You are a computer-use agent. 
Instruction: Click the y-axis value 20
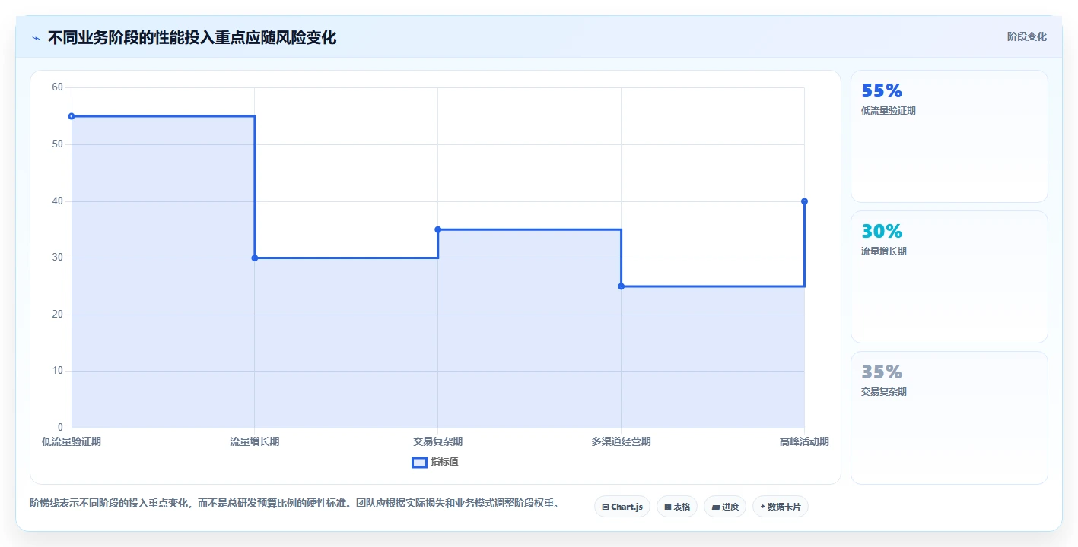coord(57,315)
